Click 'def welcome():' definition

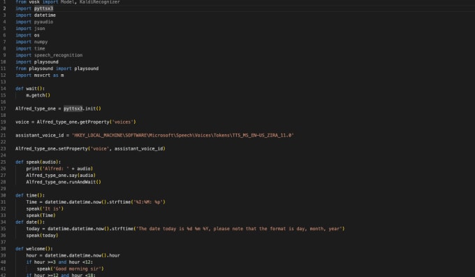pyautogui.click(x=34, y=249)
